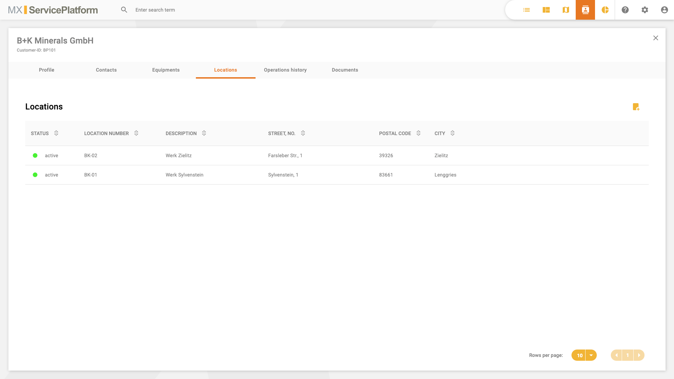Screen dimensions: 674x379
Task: Select the Locations tab
Action: click(x=226, y=70)
